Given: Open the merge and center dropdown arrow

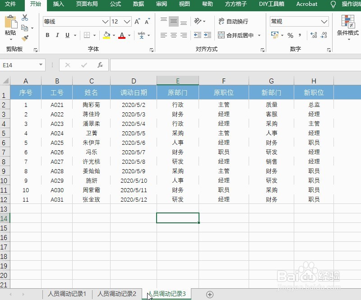Looking at the screenshot, I should [x=259, y=35].
